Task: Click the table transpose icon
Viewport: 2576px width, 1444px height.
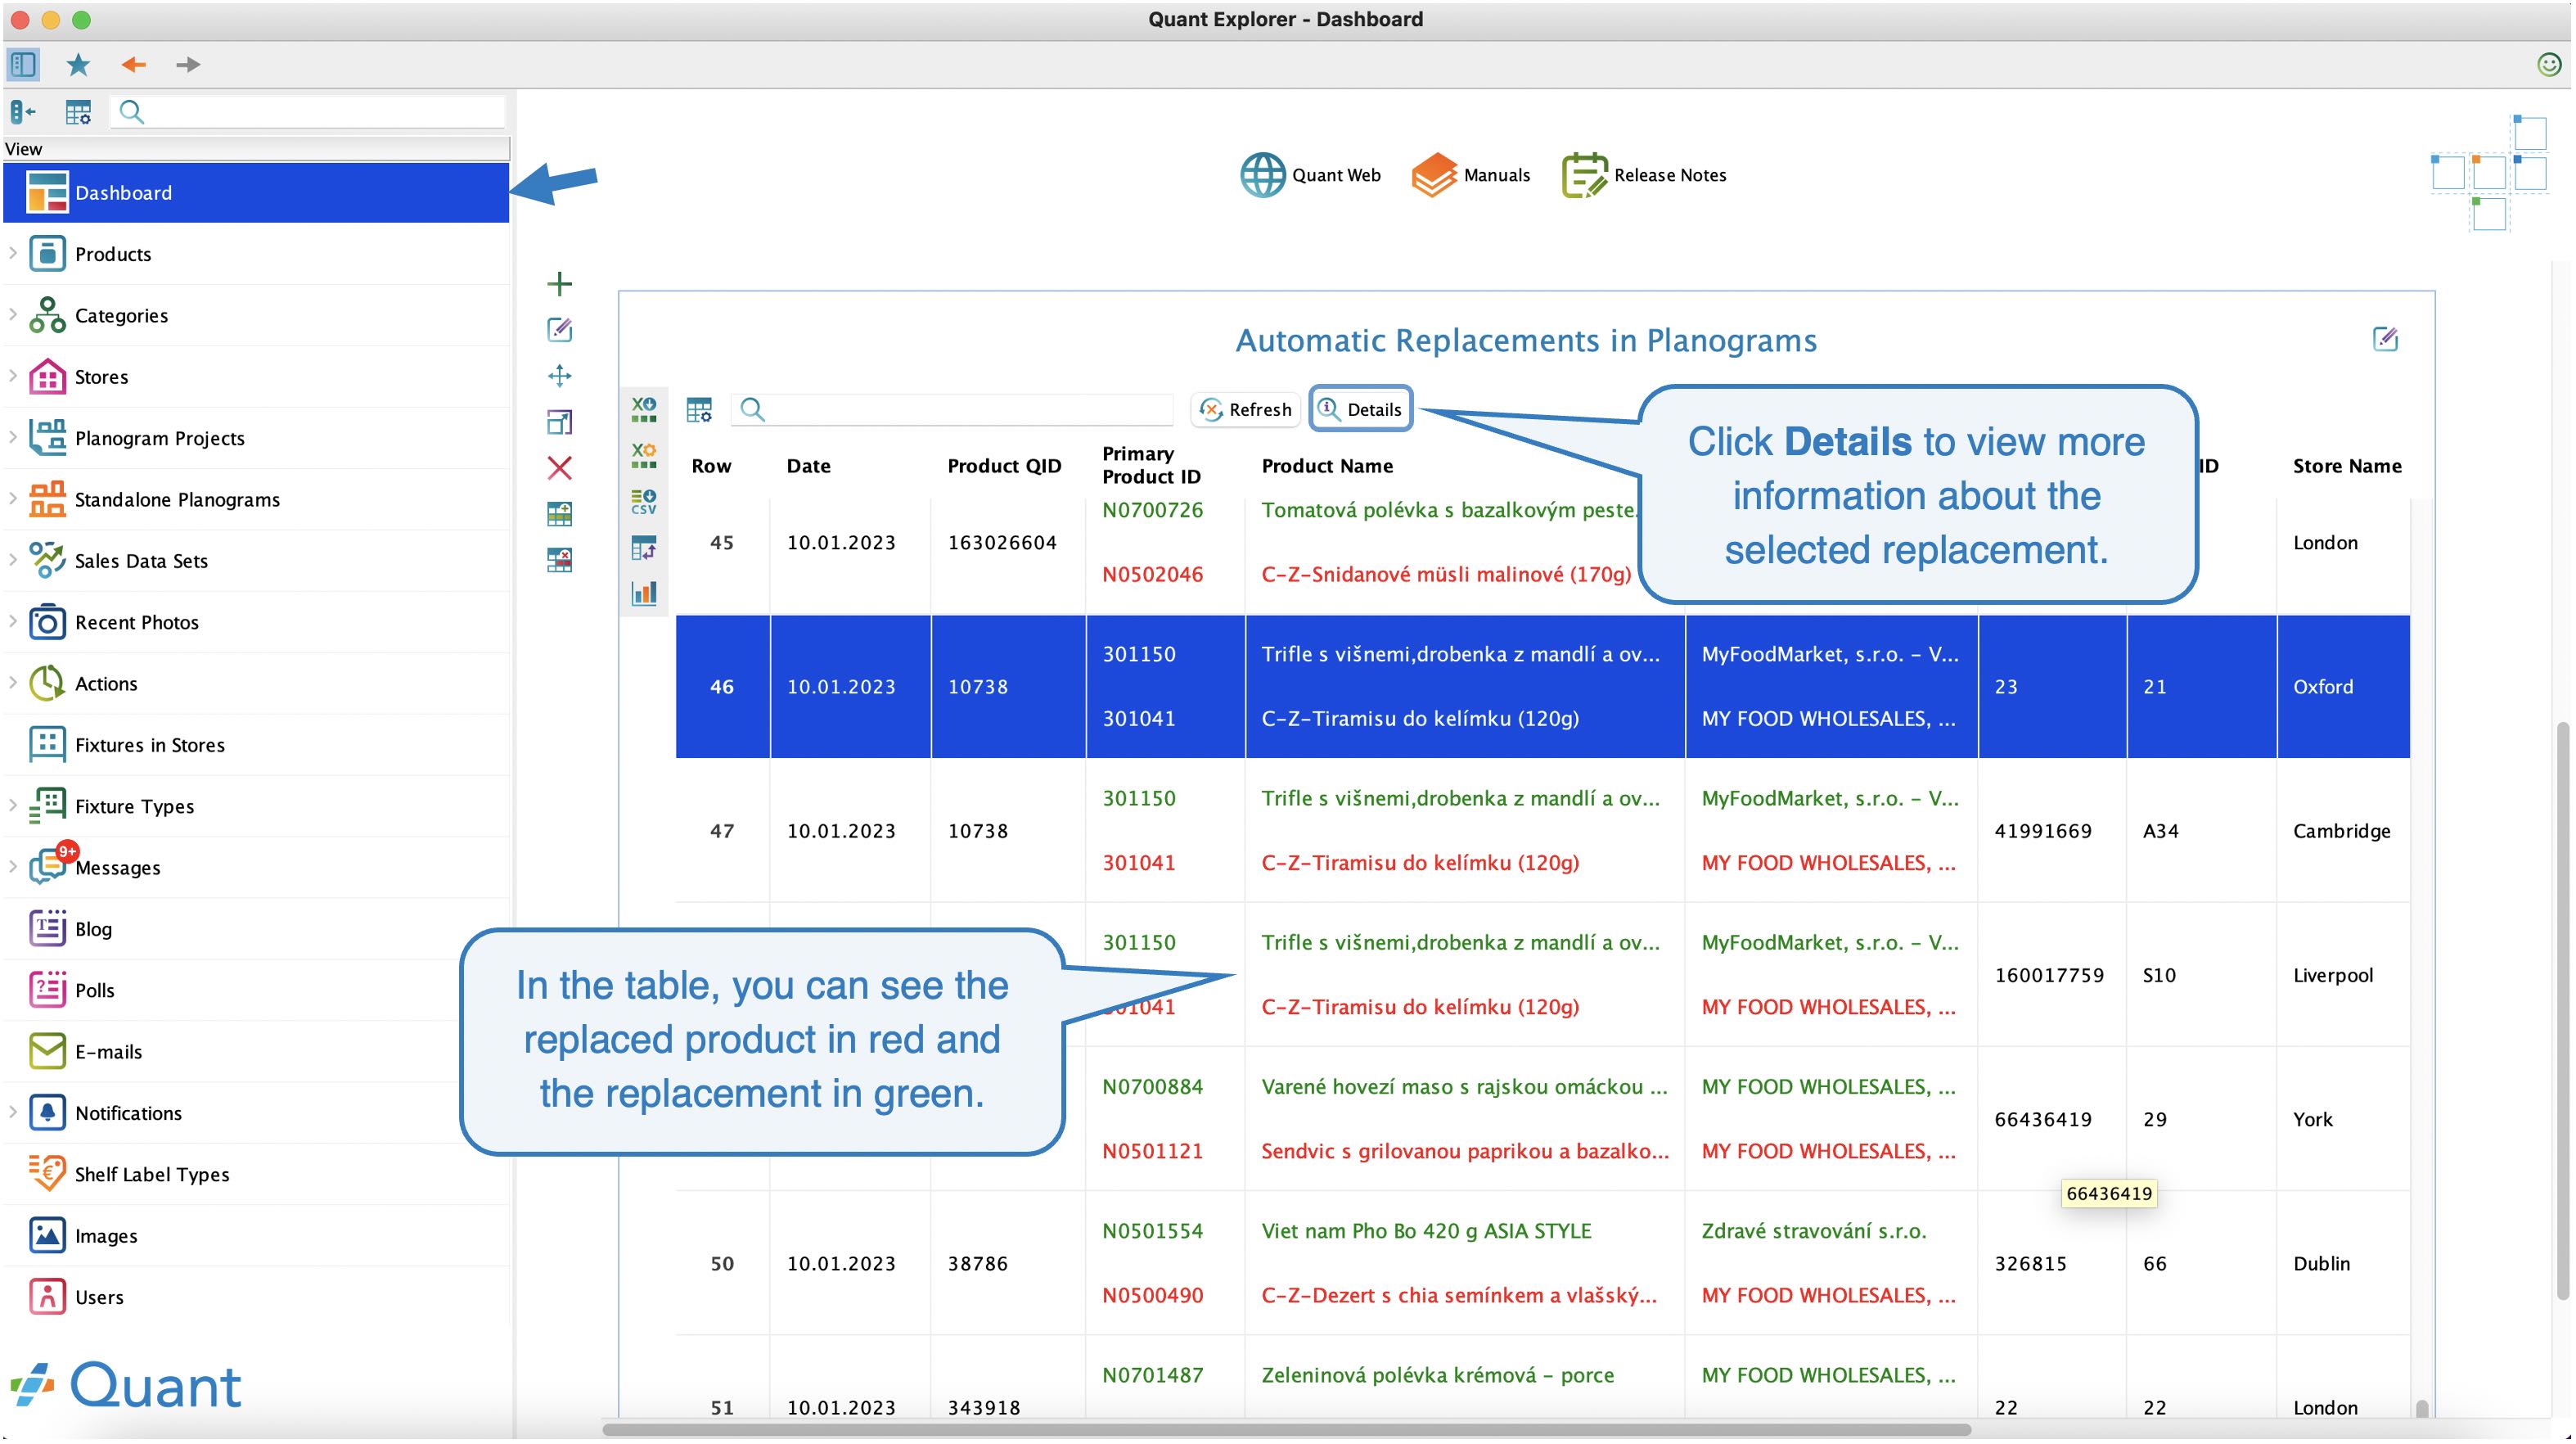Action: (644, 548)
